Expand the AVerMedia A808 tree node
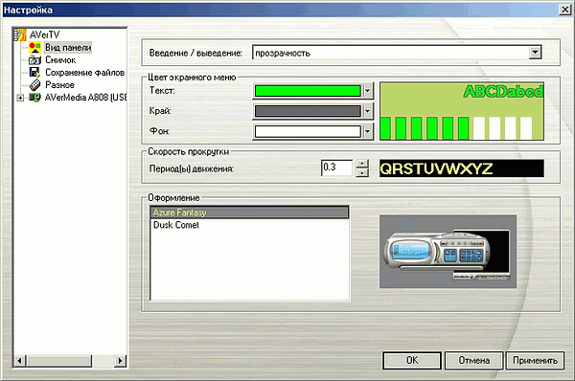Screen dimensions: 575x381 click(20, 98)
